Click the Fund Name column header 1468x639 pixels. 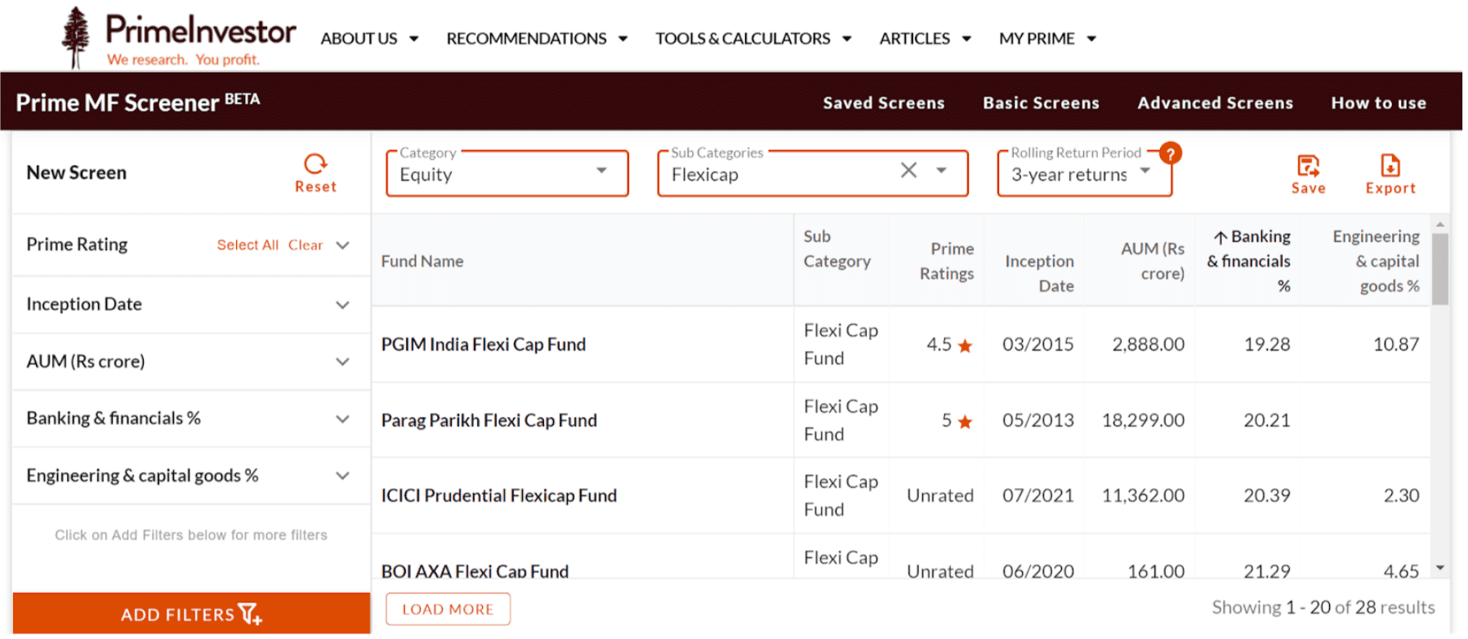click(x=422, y=261)
